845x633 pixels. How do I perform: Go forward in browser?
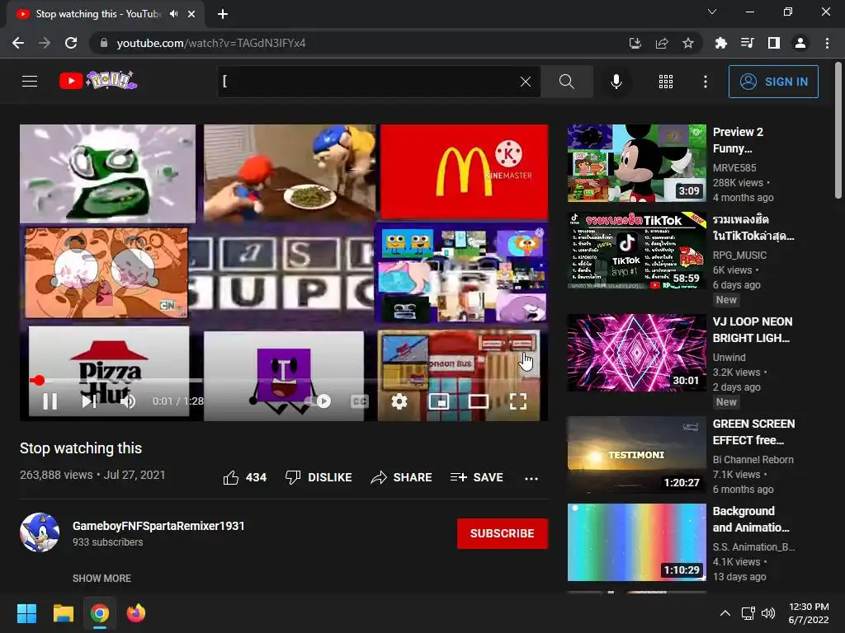[x=45, y=43]
